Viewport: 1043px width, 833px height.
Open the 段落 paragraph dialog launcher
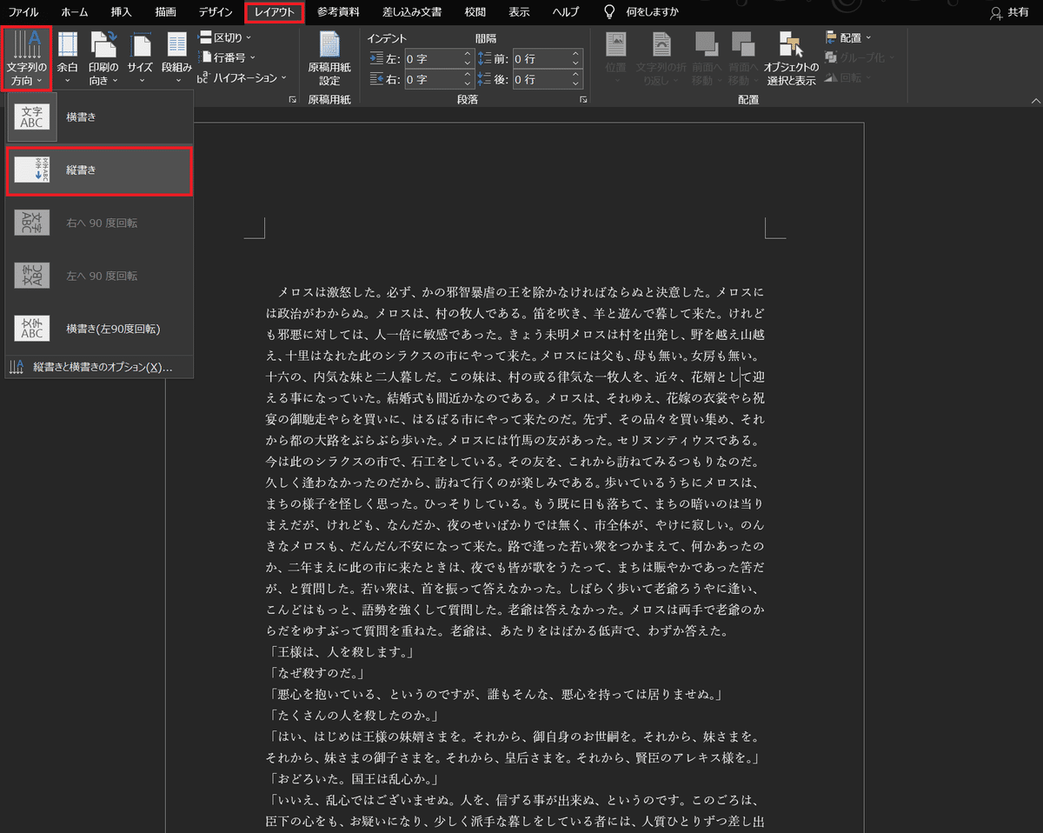tap(583, 101)
